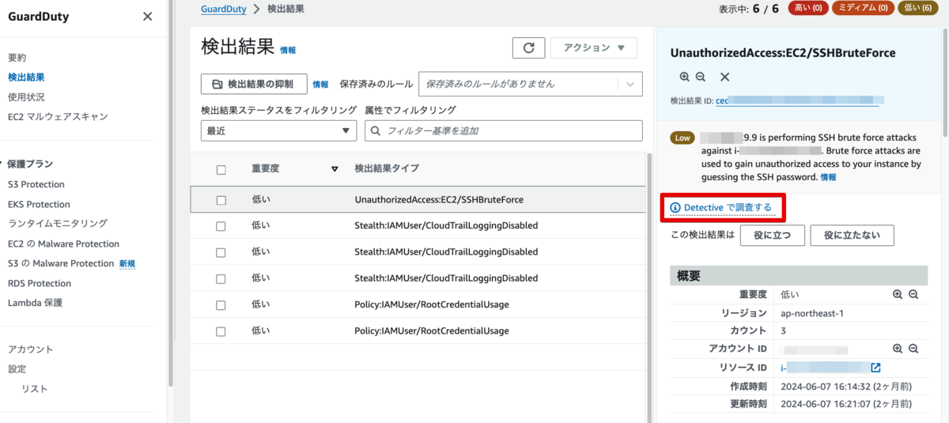Open RDS Protection page
Image resolution: width=949 pixels, height=423 pixels.
click(x=40, y=283)
